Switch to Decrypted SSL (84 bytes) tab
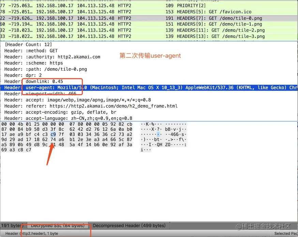The height and width of the screenshot is (237, 298). pos(58,226)
